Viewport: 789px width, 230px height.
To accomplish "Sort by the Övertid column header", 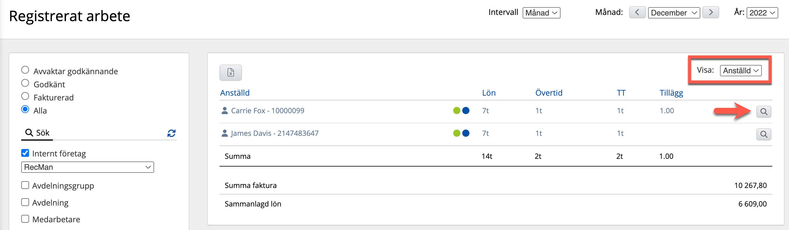I will [548, 93].
